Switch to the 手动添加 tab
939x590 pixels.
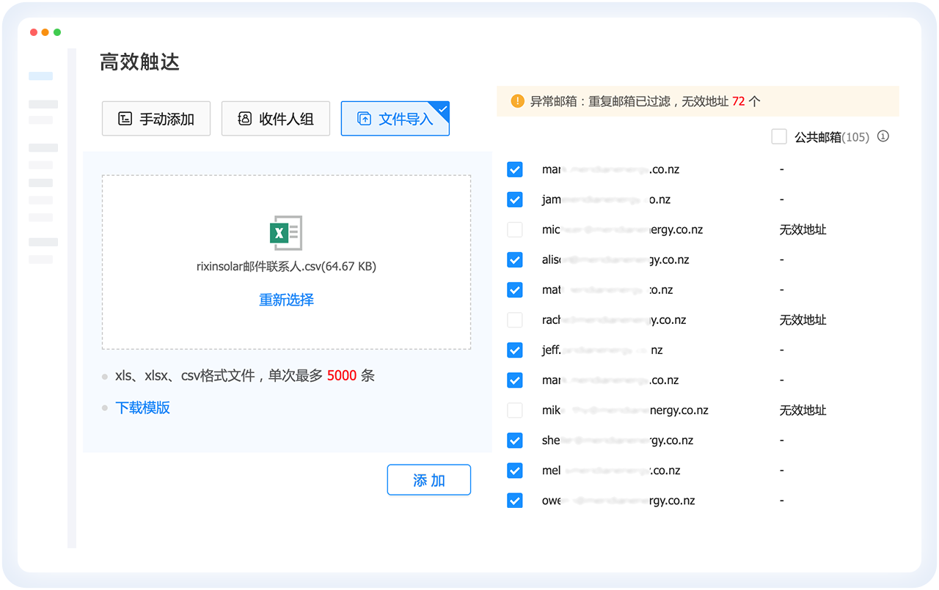click(x=156, y=119)
